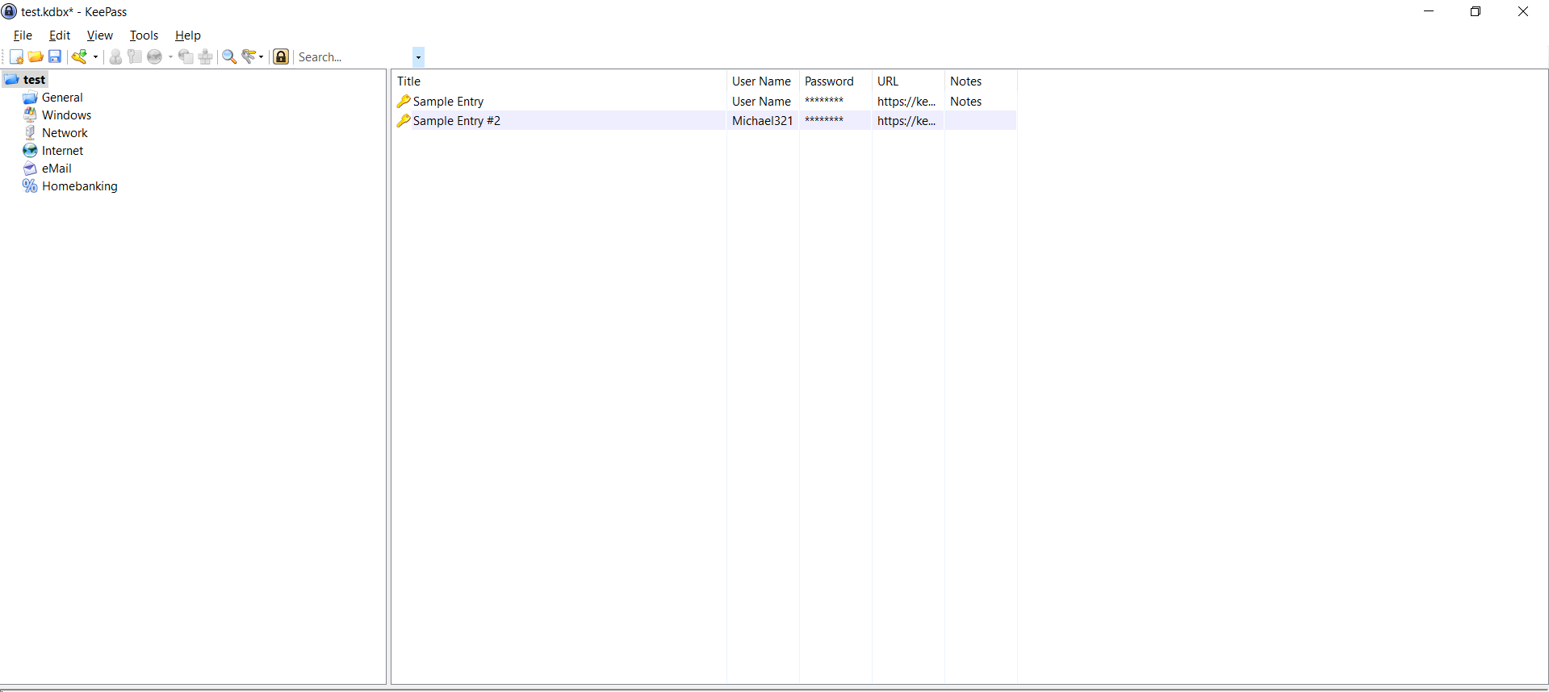Open Find with the magnifying glass icon
Image resolution: width=1549 pixels, height=692 pixels.
pos(229,56)
